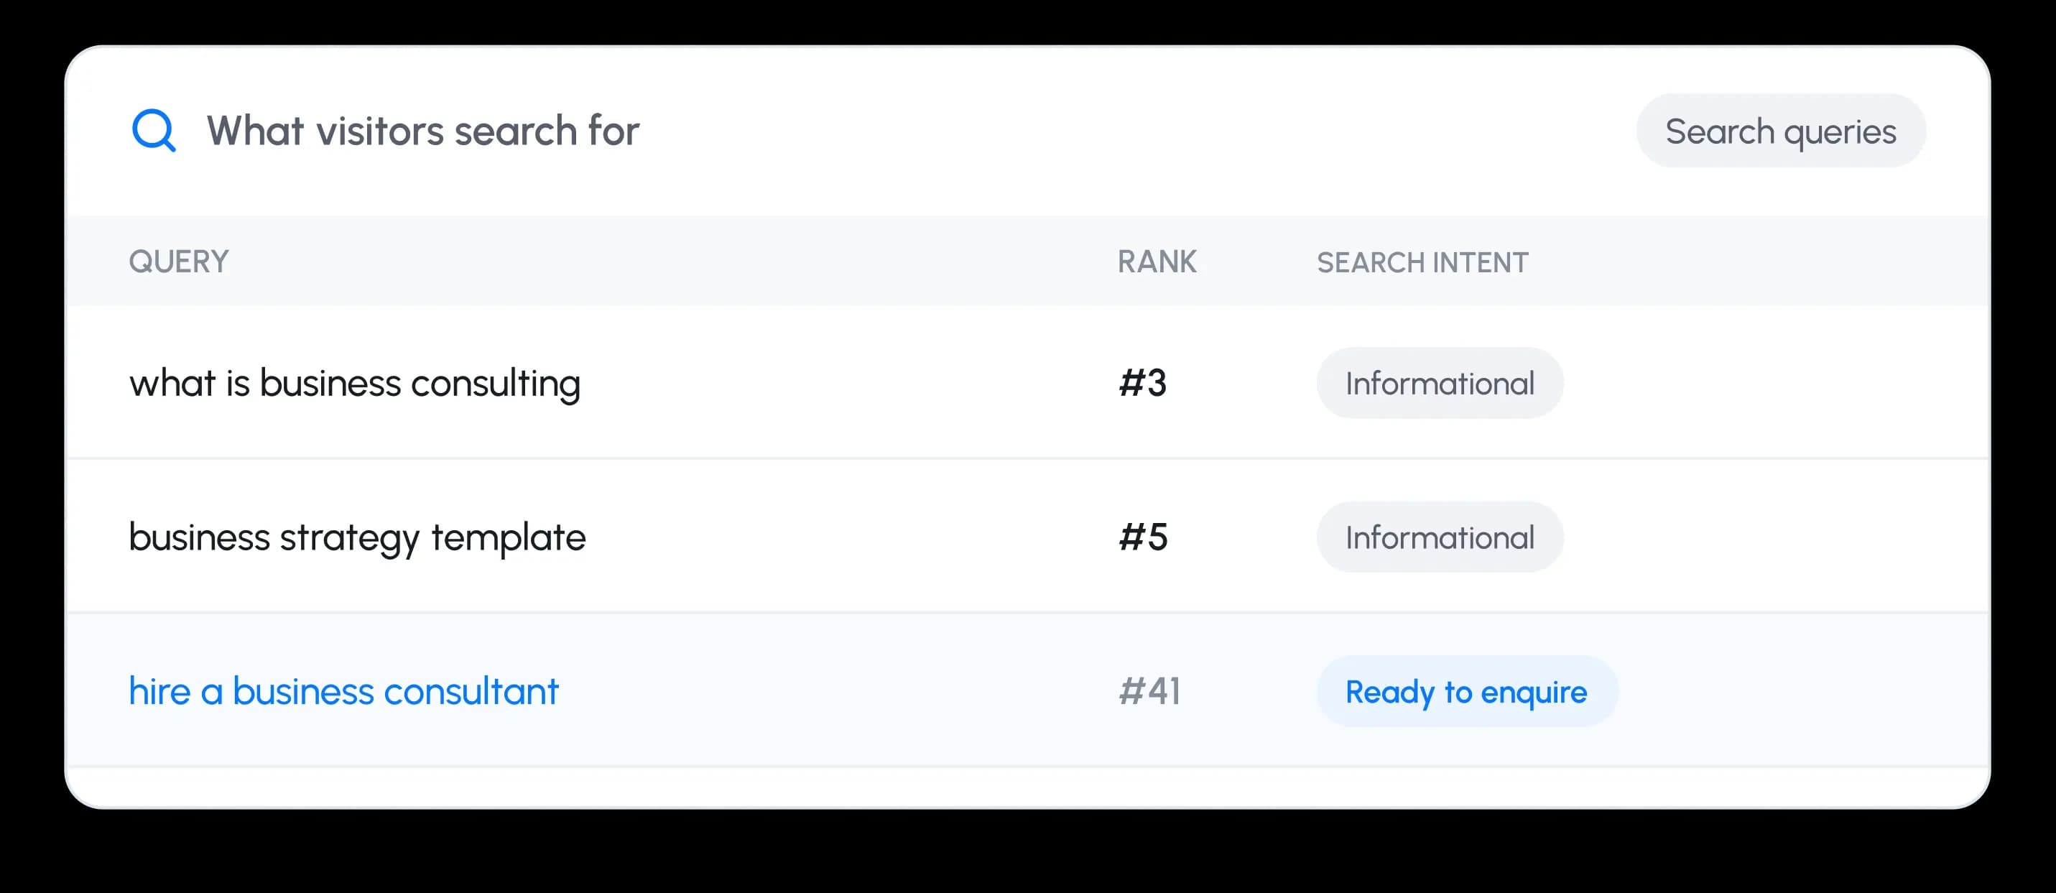
Task: Click the What visitors search for heading
Action: click(423, 131)
